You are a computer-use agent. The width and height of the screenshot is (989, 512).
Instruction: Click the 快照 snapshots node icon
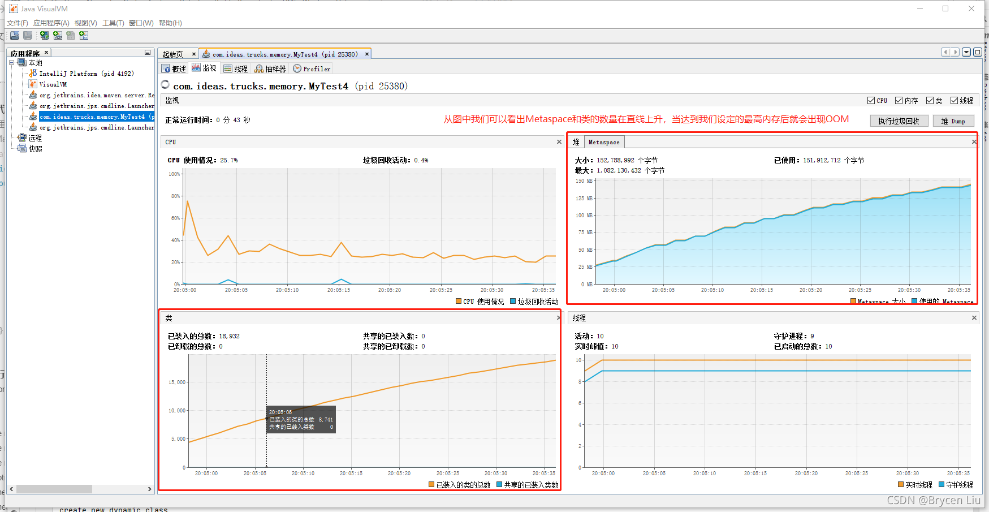click(x=22, y=148)
